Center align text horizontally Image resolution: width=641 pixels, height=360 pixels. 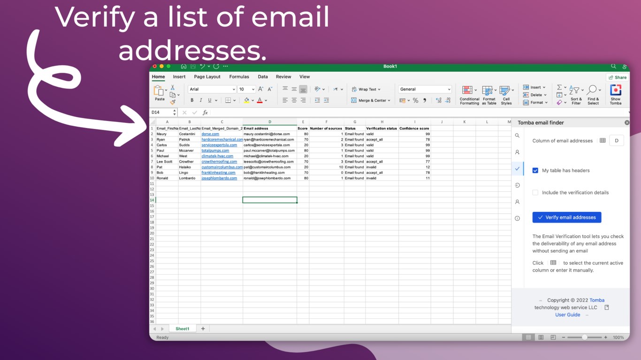(x=294, y=100)
